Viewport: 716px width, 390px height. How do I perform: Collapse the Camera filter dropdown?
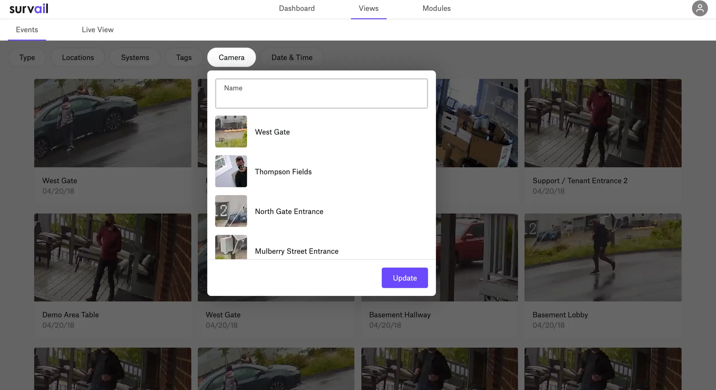[x=231, y=58]
